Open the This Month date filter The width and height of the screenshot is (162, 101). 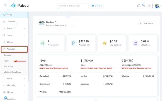147,23
